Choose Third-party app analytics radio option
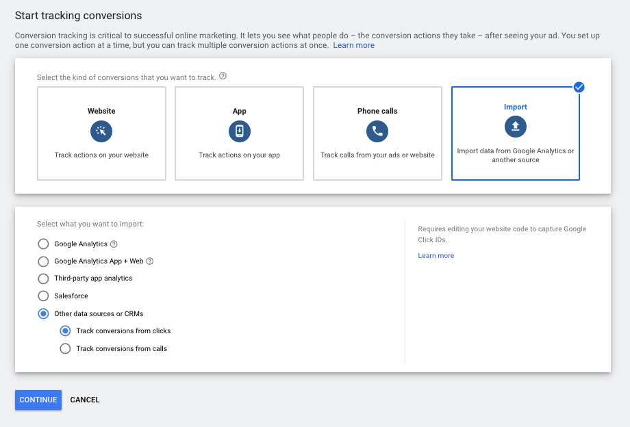Viewport: 630px width, 427px height. (x=43, y=279)
